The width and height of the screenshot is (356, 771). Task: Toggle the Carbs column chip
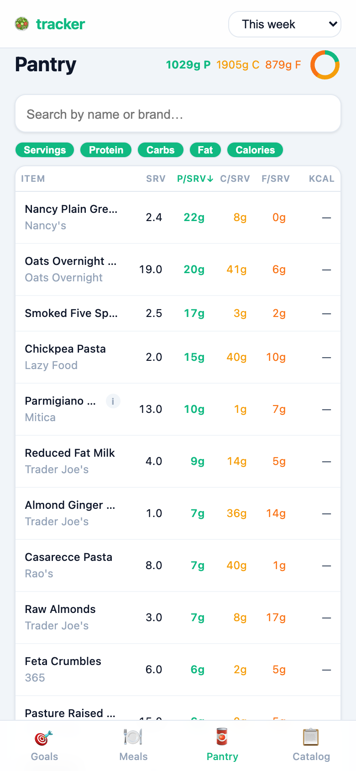(x=160, y=150)
